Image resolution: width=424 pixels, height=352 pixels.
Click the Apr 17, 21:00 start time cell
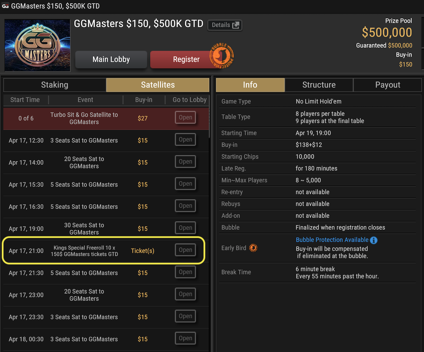point(26,251)
